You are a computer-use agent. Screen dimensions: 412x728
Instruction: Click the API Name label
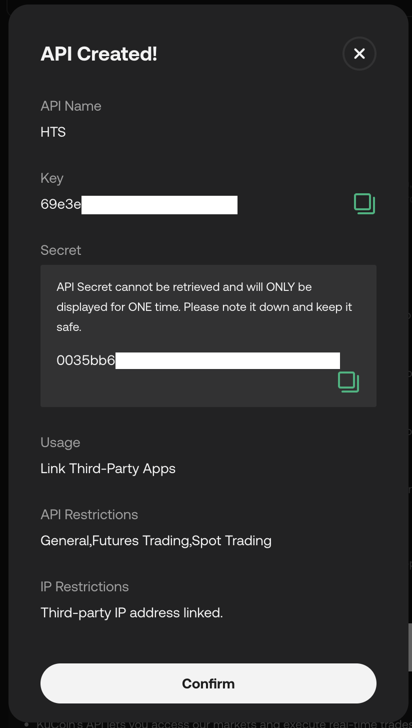pos(71,106)
